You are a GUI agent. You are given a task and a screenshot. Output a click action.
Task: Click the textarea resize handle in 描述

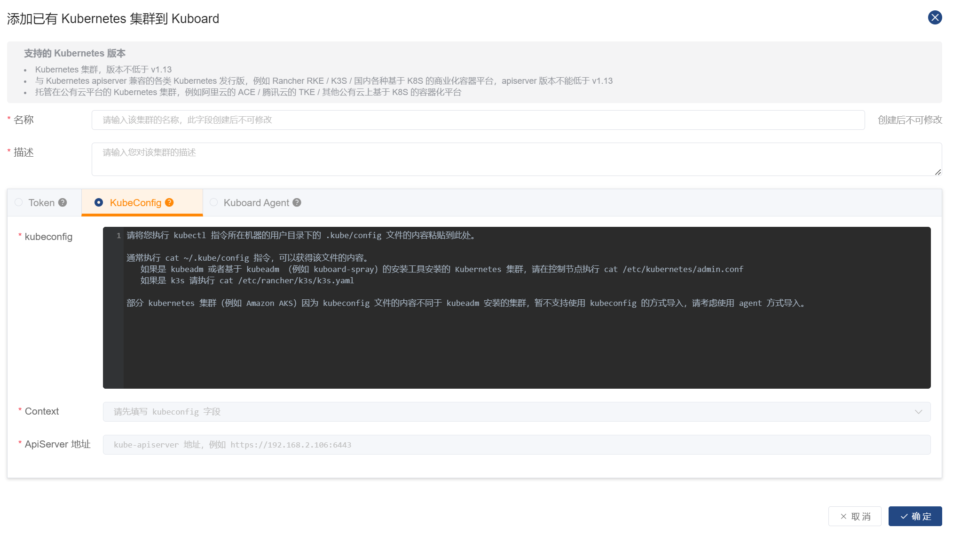pos(937,172)
